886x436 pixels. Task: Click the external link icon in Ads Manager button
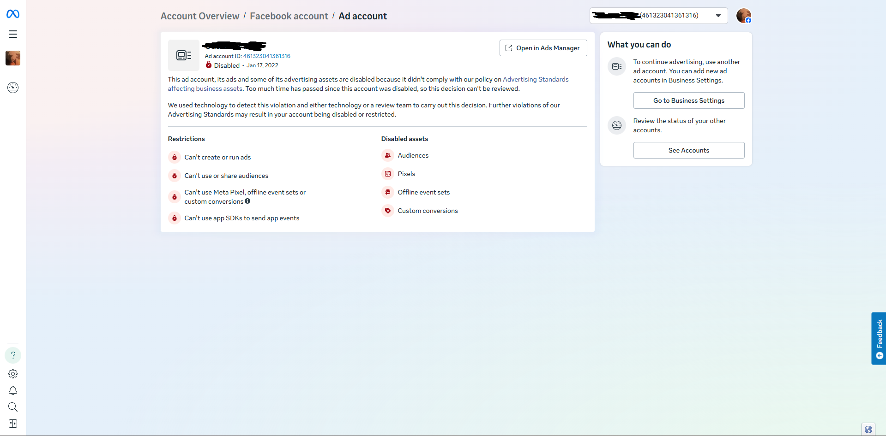coord(509,48)
